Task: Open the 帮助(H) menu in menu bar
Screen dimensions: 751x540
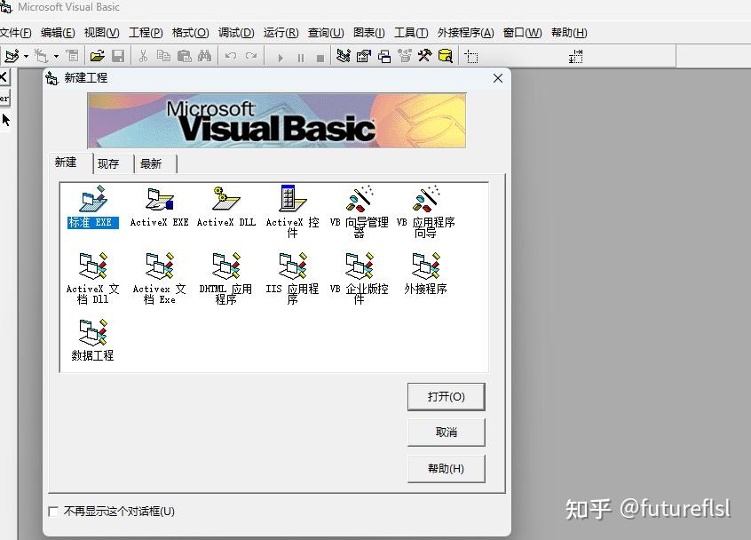Action: point(569,33)
